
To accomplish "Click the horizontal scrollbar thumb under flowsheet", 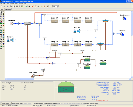I will point(20,79).
